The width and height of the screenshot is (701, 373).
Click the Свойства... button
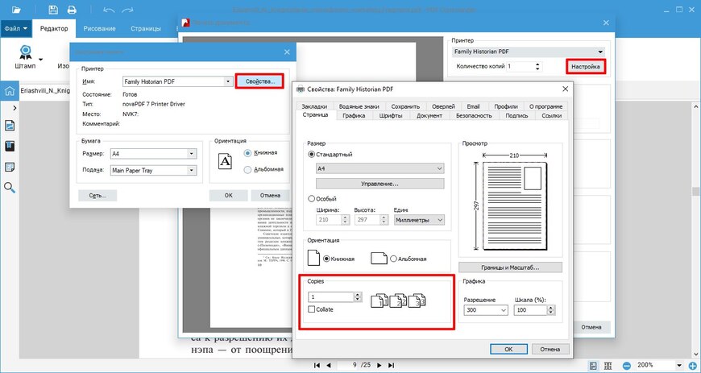pos(259,81)
